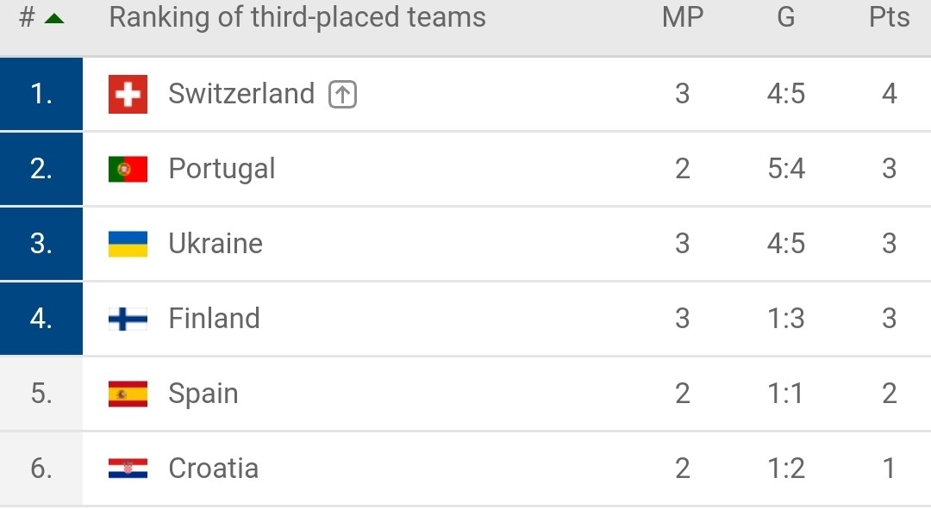Click the Switzerland flag icon
Image resolution: width=931 pixels, height=509 pixels.
[x=128, y=94]
